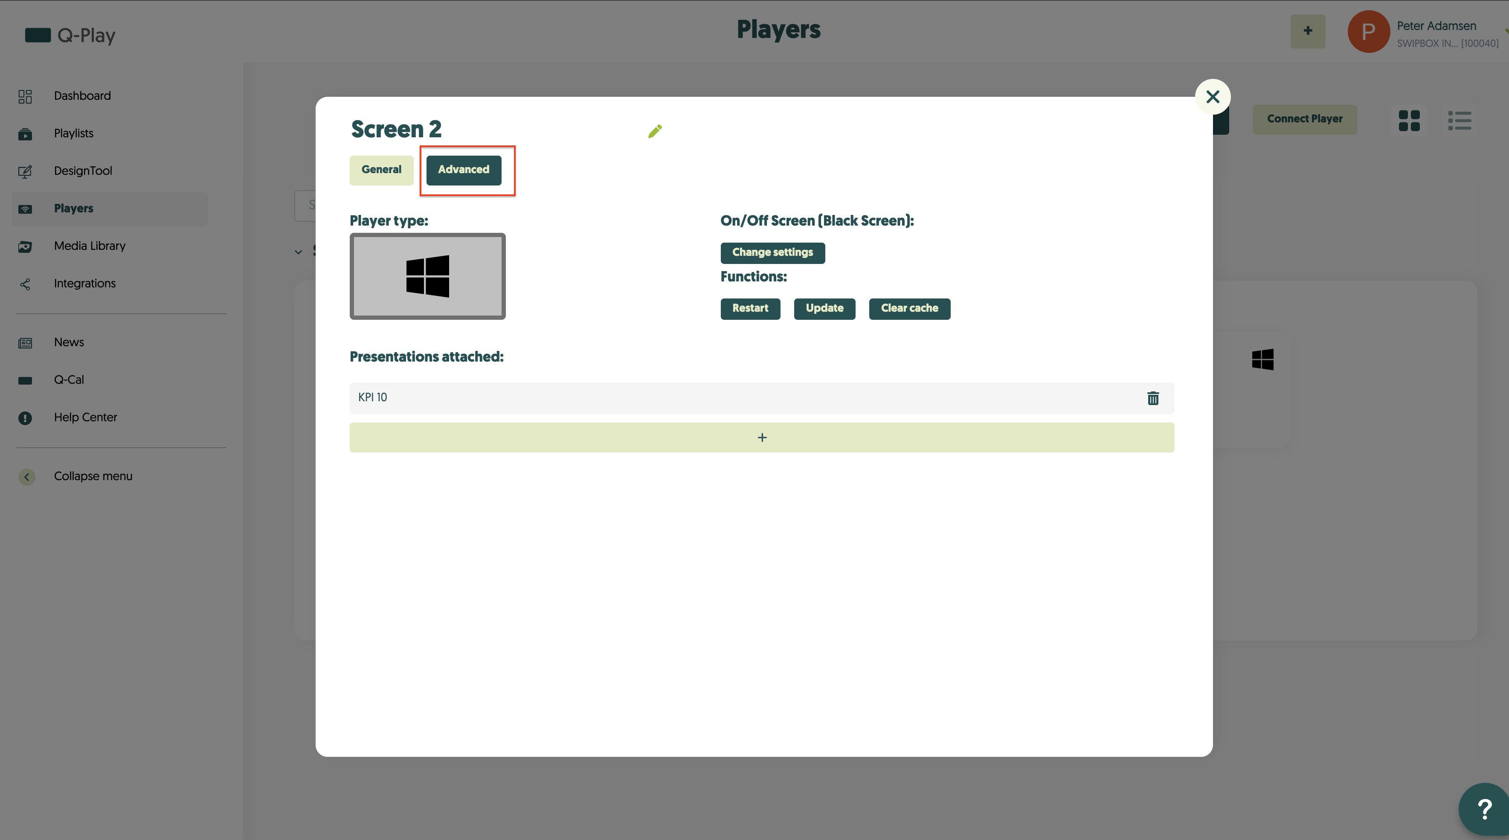The height and width of the screenshot is (840, 1509).
Task: Open the Media Library sidebar icon
Action: click(25, 246)
